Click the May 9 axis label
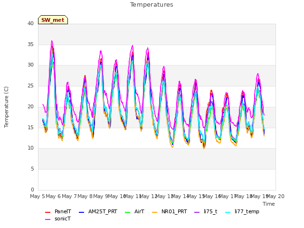The width and height of the screenshot is (304, 228). point(101,196)
